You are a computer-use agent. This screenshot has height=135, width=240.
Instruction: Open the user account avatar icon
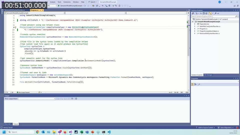coord(220,2)
